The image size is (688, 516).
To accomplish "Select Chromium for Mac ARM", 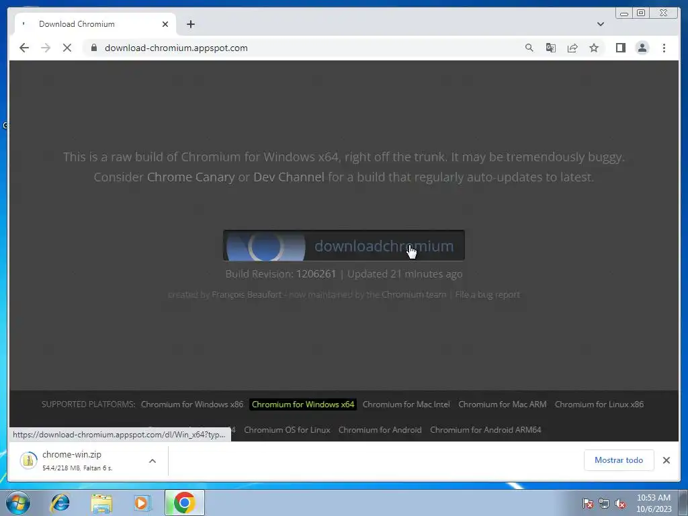I will tap(502, 404).
